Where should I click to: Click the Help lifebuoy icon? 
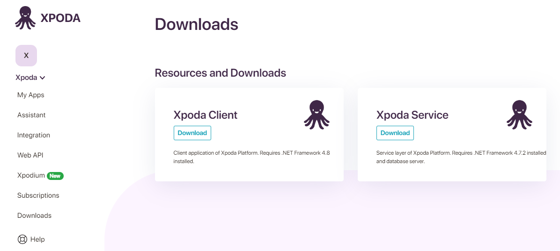click(22, 239)
